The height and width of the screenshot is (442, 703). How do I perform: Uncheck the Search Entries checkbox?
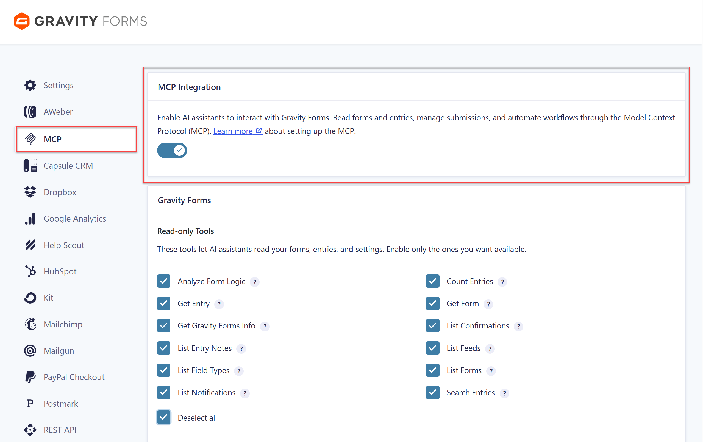pos(433,392)
